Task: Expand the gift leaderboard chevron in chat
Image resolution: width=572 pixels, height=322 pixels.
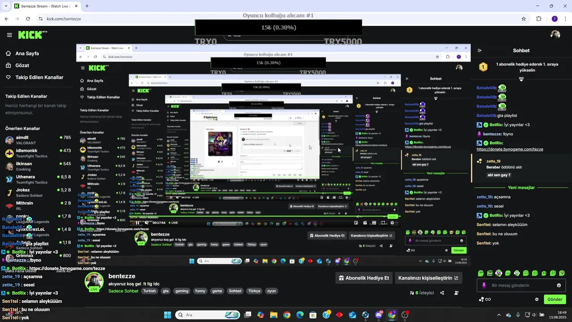Action: coord(521,79)
